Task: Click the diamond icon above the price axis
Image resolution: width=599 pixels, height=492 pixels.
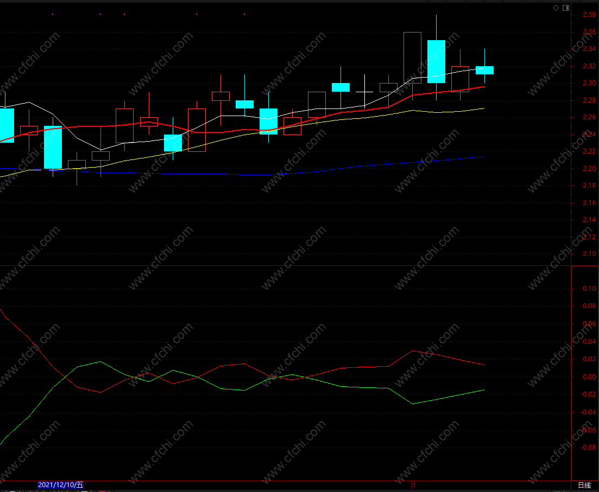Action: pos(556,8)
